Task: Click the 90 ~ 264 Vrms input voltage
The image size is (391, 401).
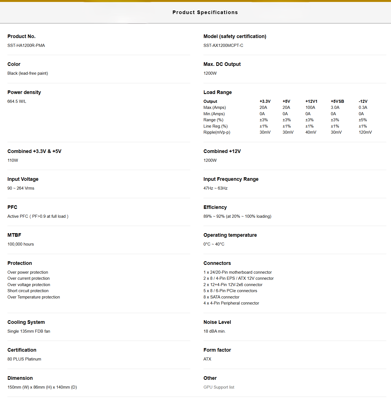Action: [21, 188]
